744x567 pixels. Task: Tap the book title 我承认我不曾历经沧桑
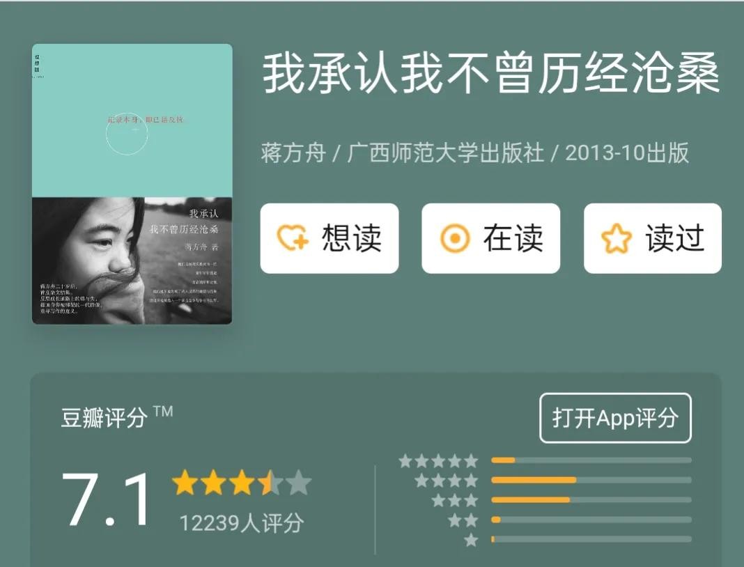pos(491,74)
